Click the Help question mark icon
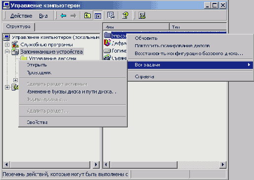Image resolution: width=254 pixels, height=180 pixels. coord(125,15)
